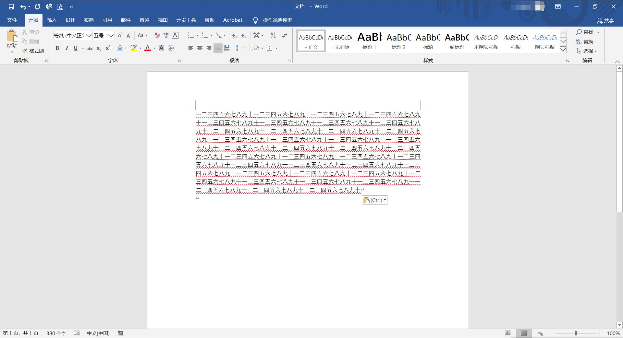Open the Acrobat tab
Image resolution: width=623 pixels, height=338 pixels.
pyautogui.click(x=233, y=20)
